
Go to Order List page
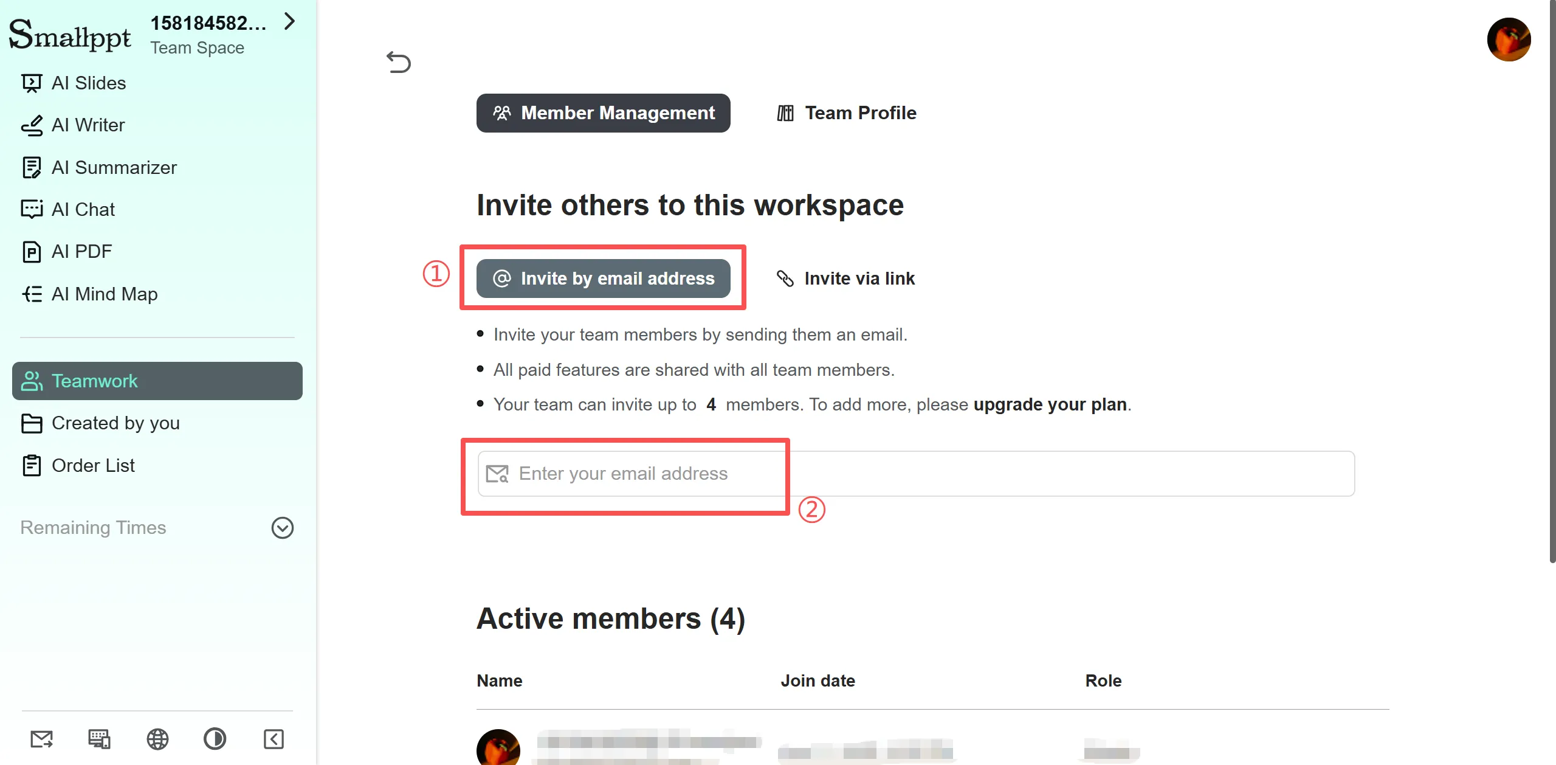click(93, 466)
